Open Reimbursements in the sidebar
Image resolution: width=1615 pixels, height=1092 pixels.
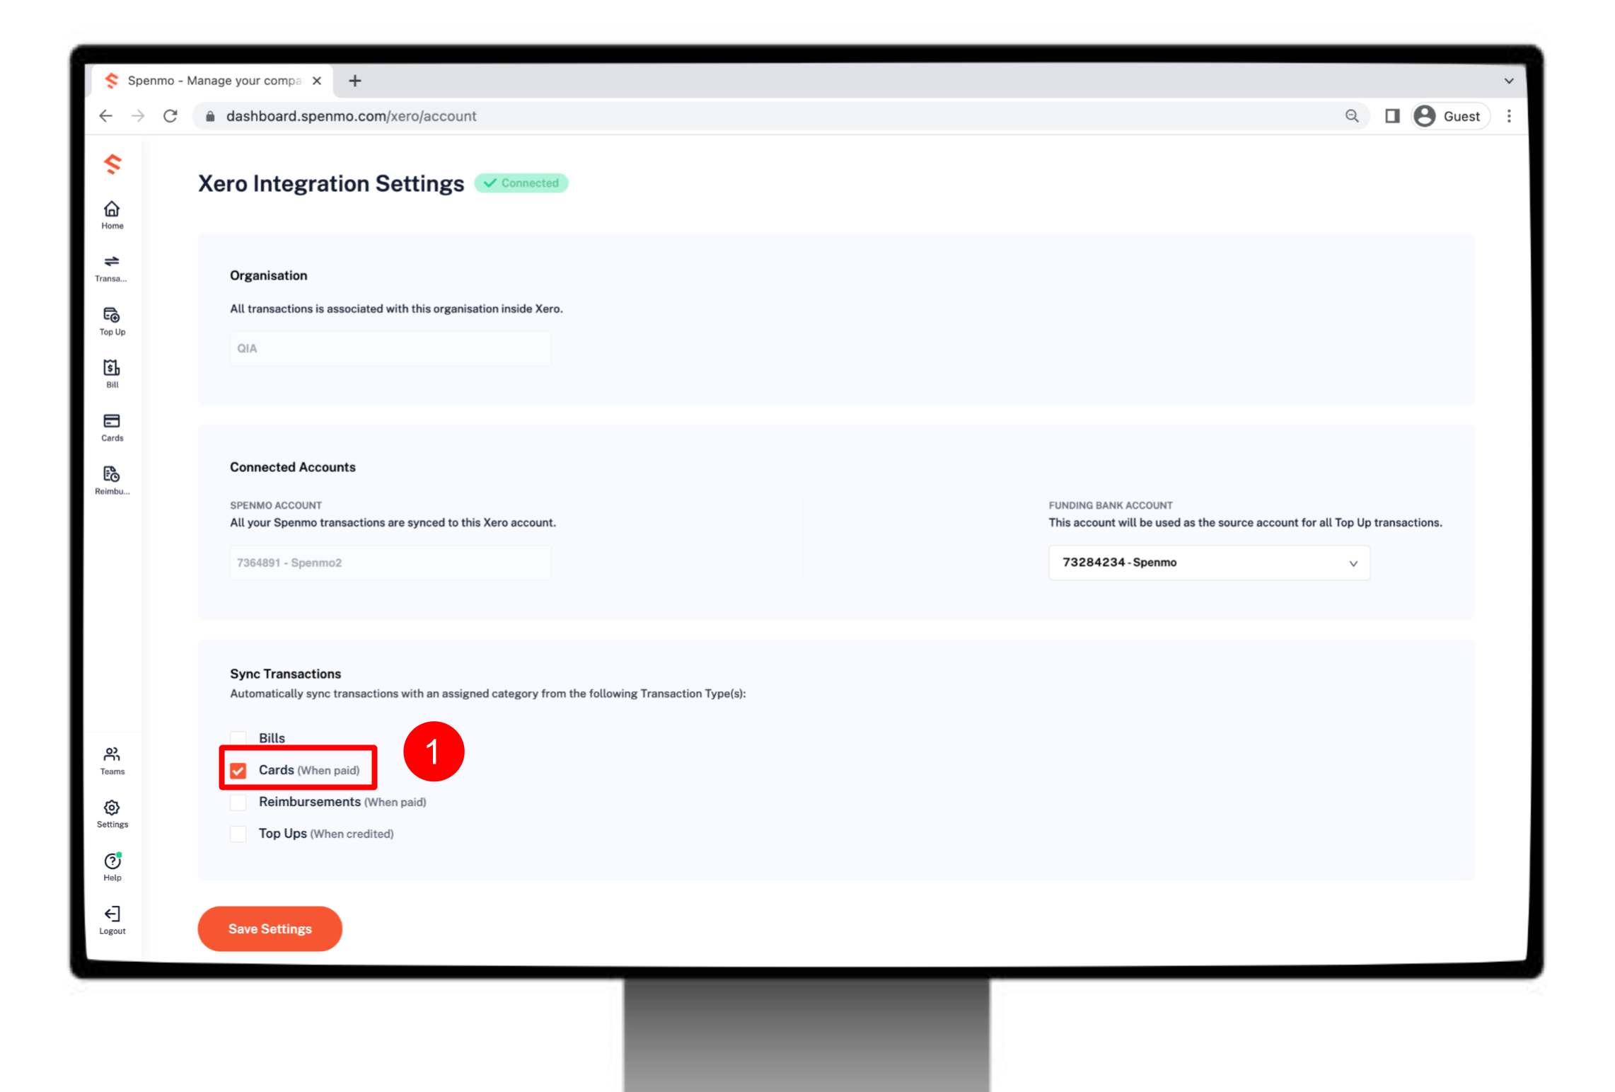(112, 481)
